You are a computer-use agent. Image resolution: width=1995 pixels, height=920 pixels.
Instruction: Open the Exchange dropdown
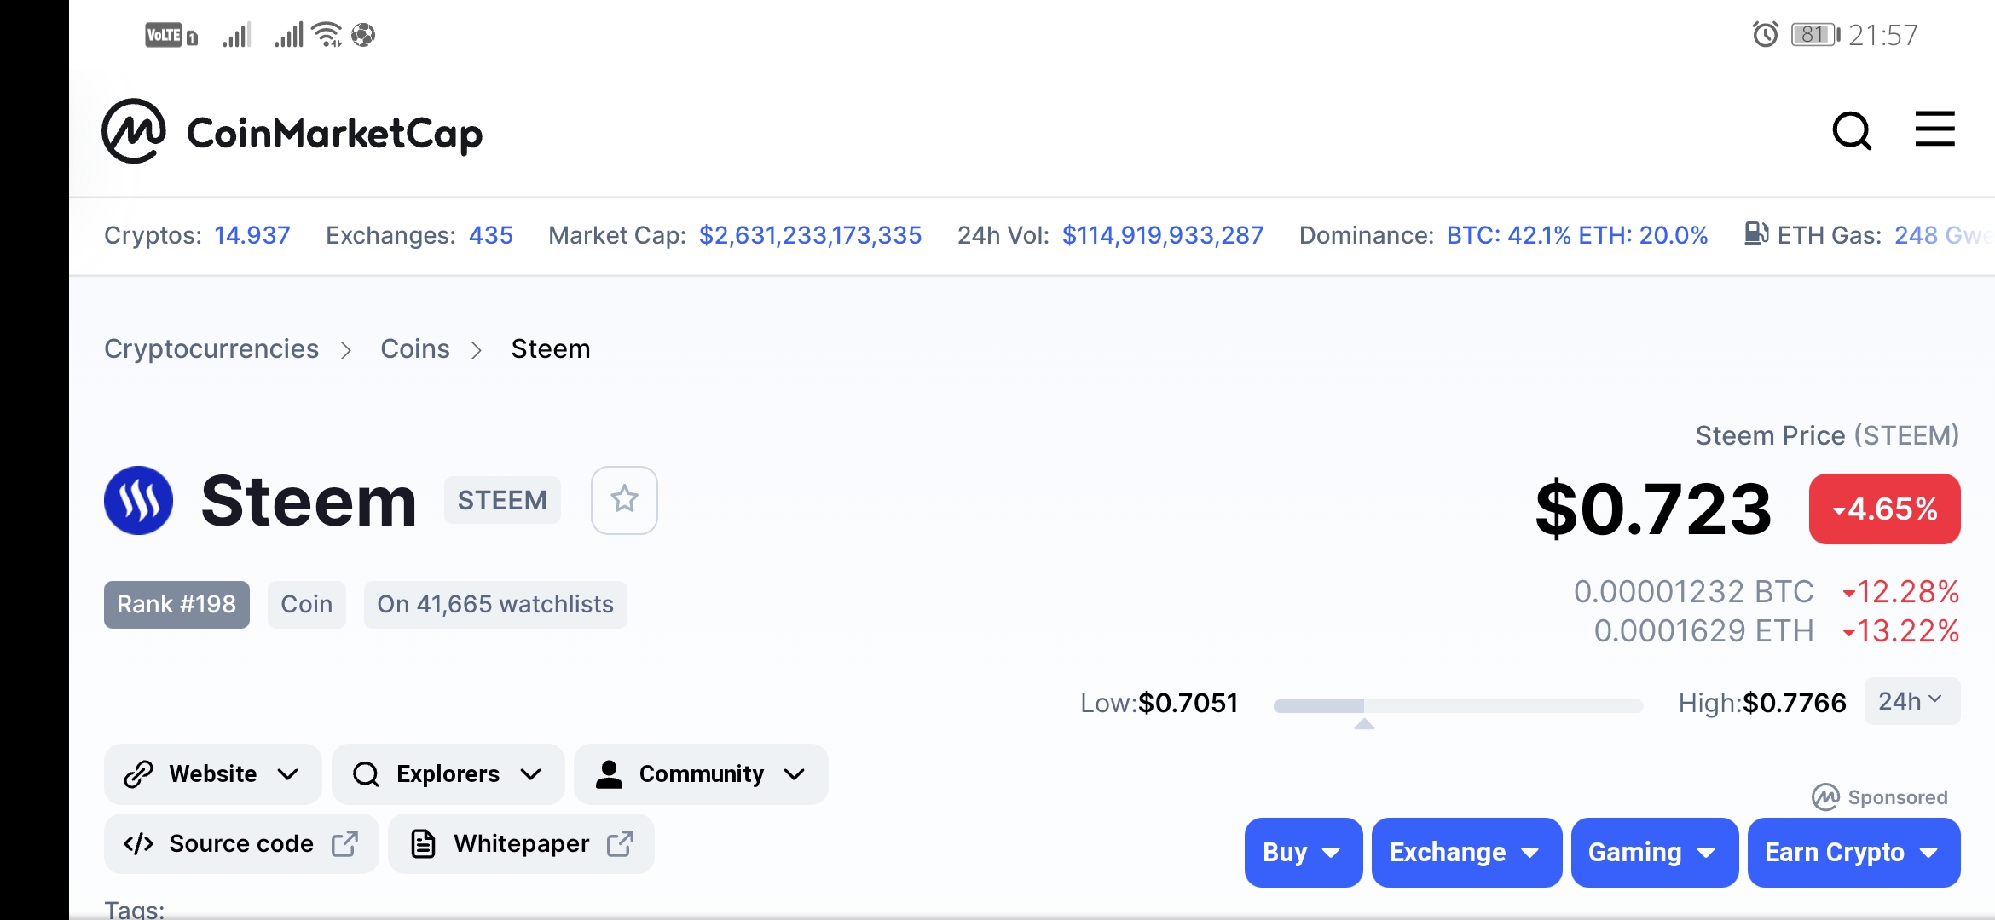click(1466, 853)
